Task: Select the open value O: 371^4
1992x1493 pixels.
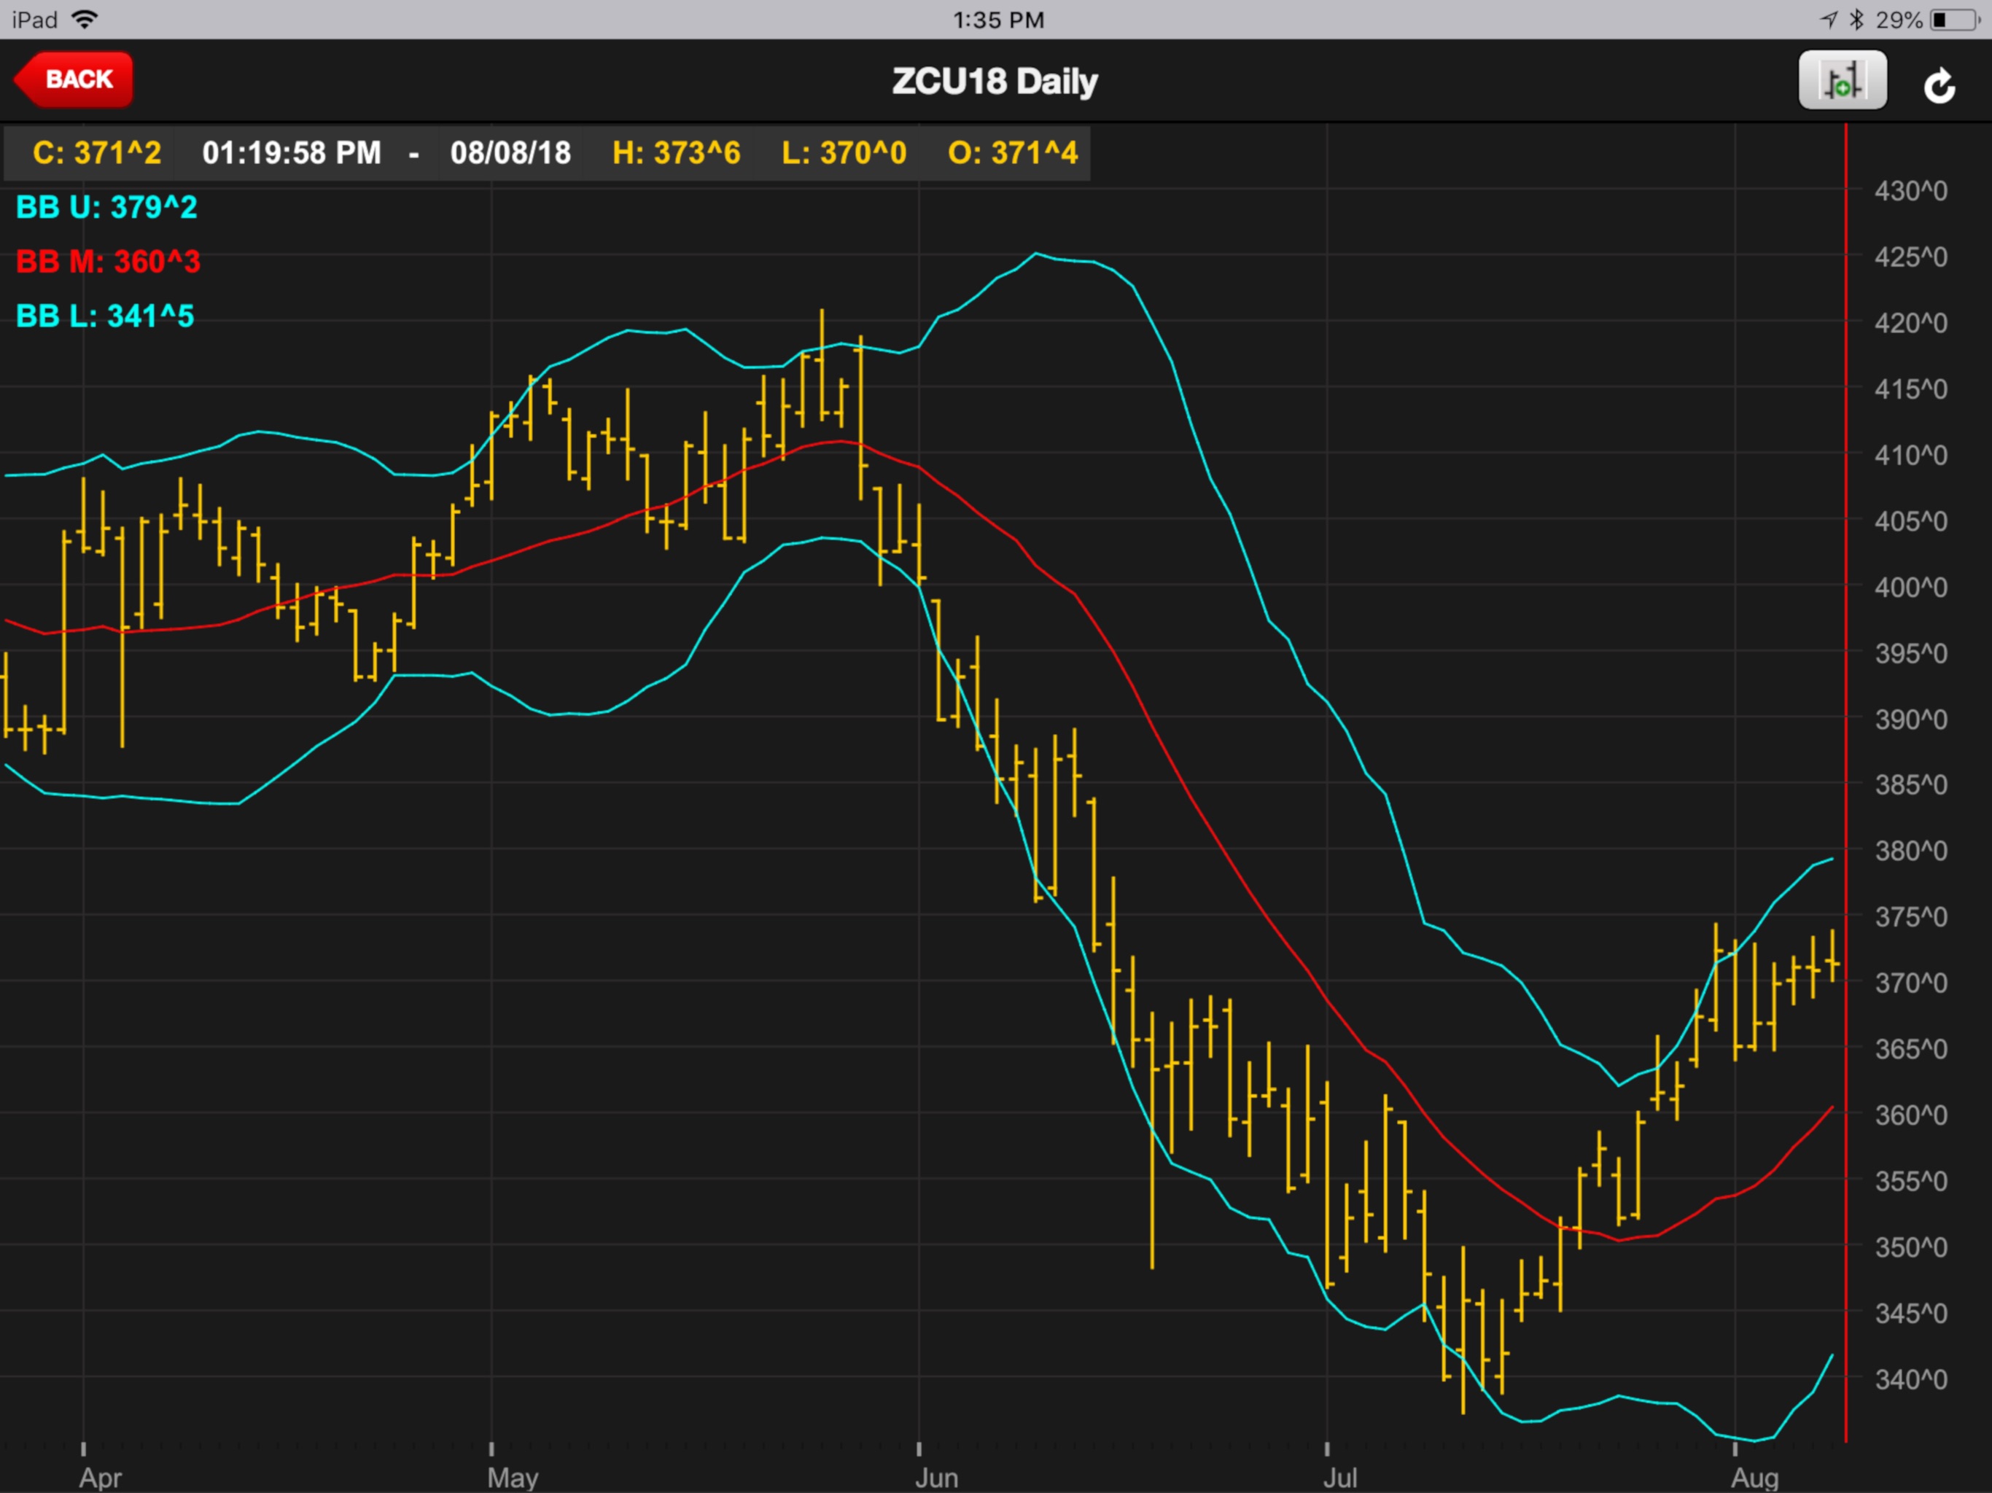Action: pyautogui.click(x=1012, y=153)
